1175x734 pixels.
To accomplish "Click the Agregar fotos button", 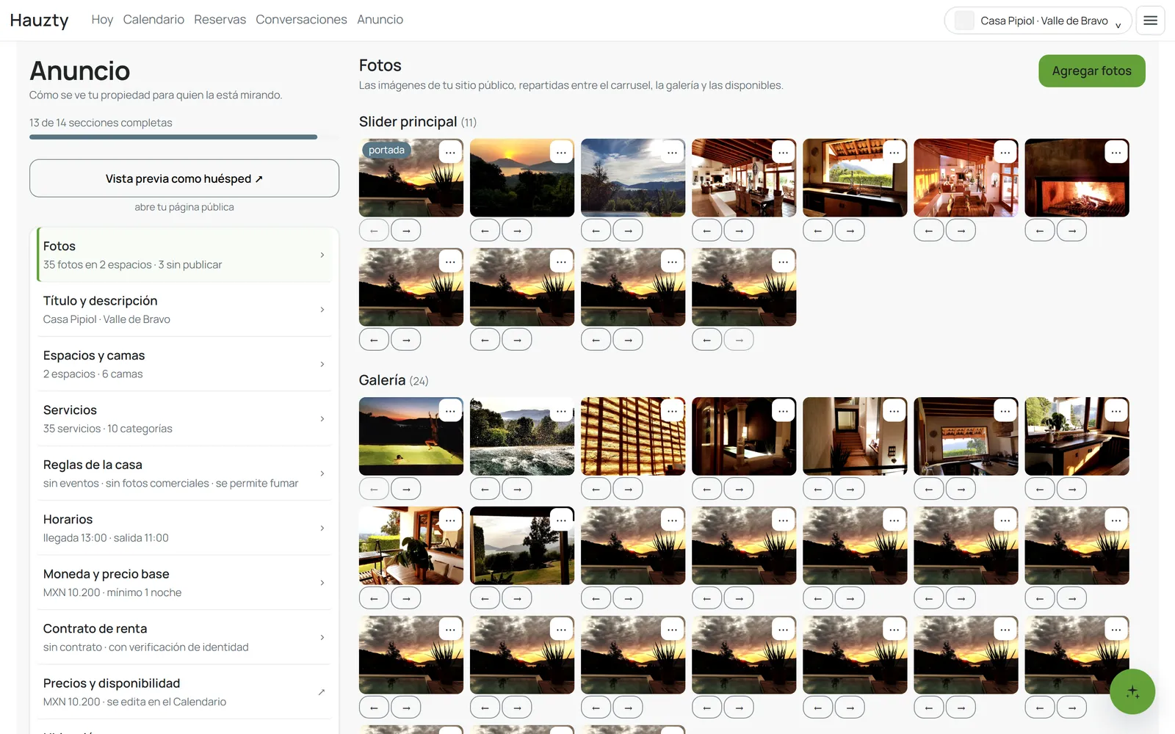I will 1091,70.
